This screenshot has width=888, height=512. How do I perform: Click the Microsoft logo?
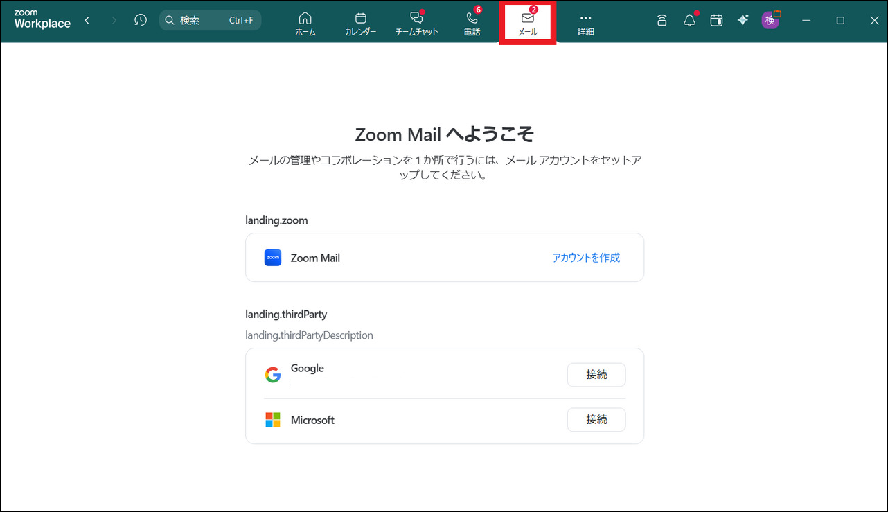(273, 420)
